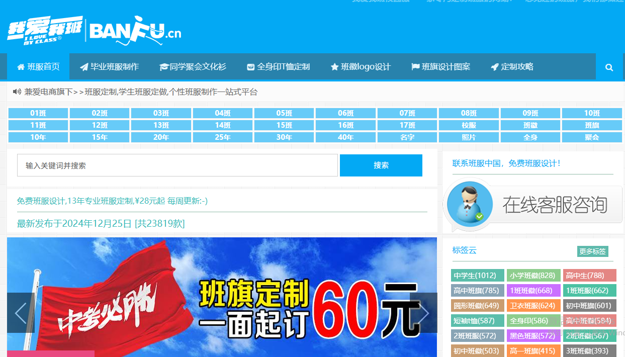Viewport: 625px width, 357px height.
Task: Click the 更多标签 button
Action: (592, 251)
